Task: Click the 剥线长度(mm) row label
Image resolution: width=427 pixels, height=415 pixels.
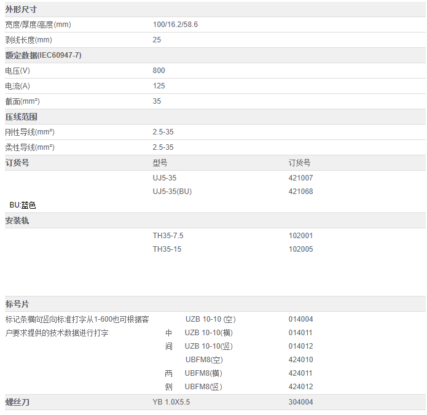Action: 28,40
